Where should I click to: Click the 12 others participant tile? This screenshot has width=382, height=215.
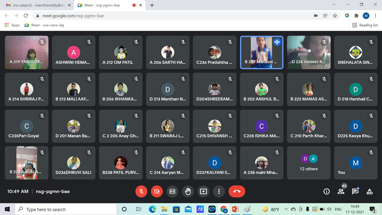click(309, 163)
